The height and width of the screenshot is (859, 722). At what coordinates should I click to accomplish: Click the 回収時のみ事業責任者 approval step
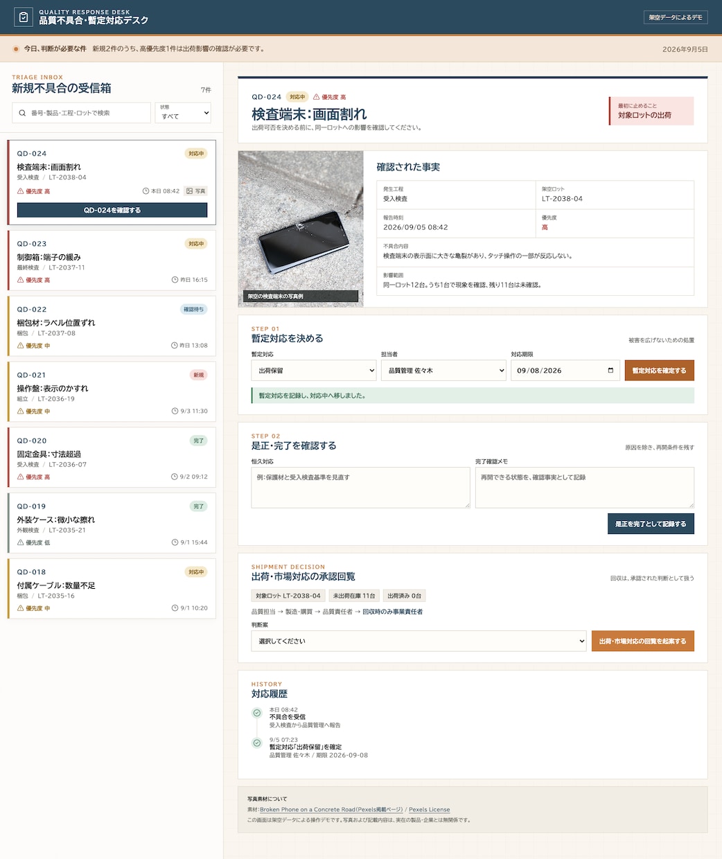pos(393,612)
